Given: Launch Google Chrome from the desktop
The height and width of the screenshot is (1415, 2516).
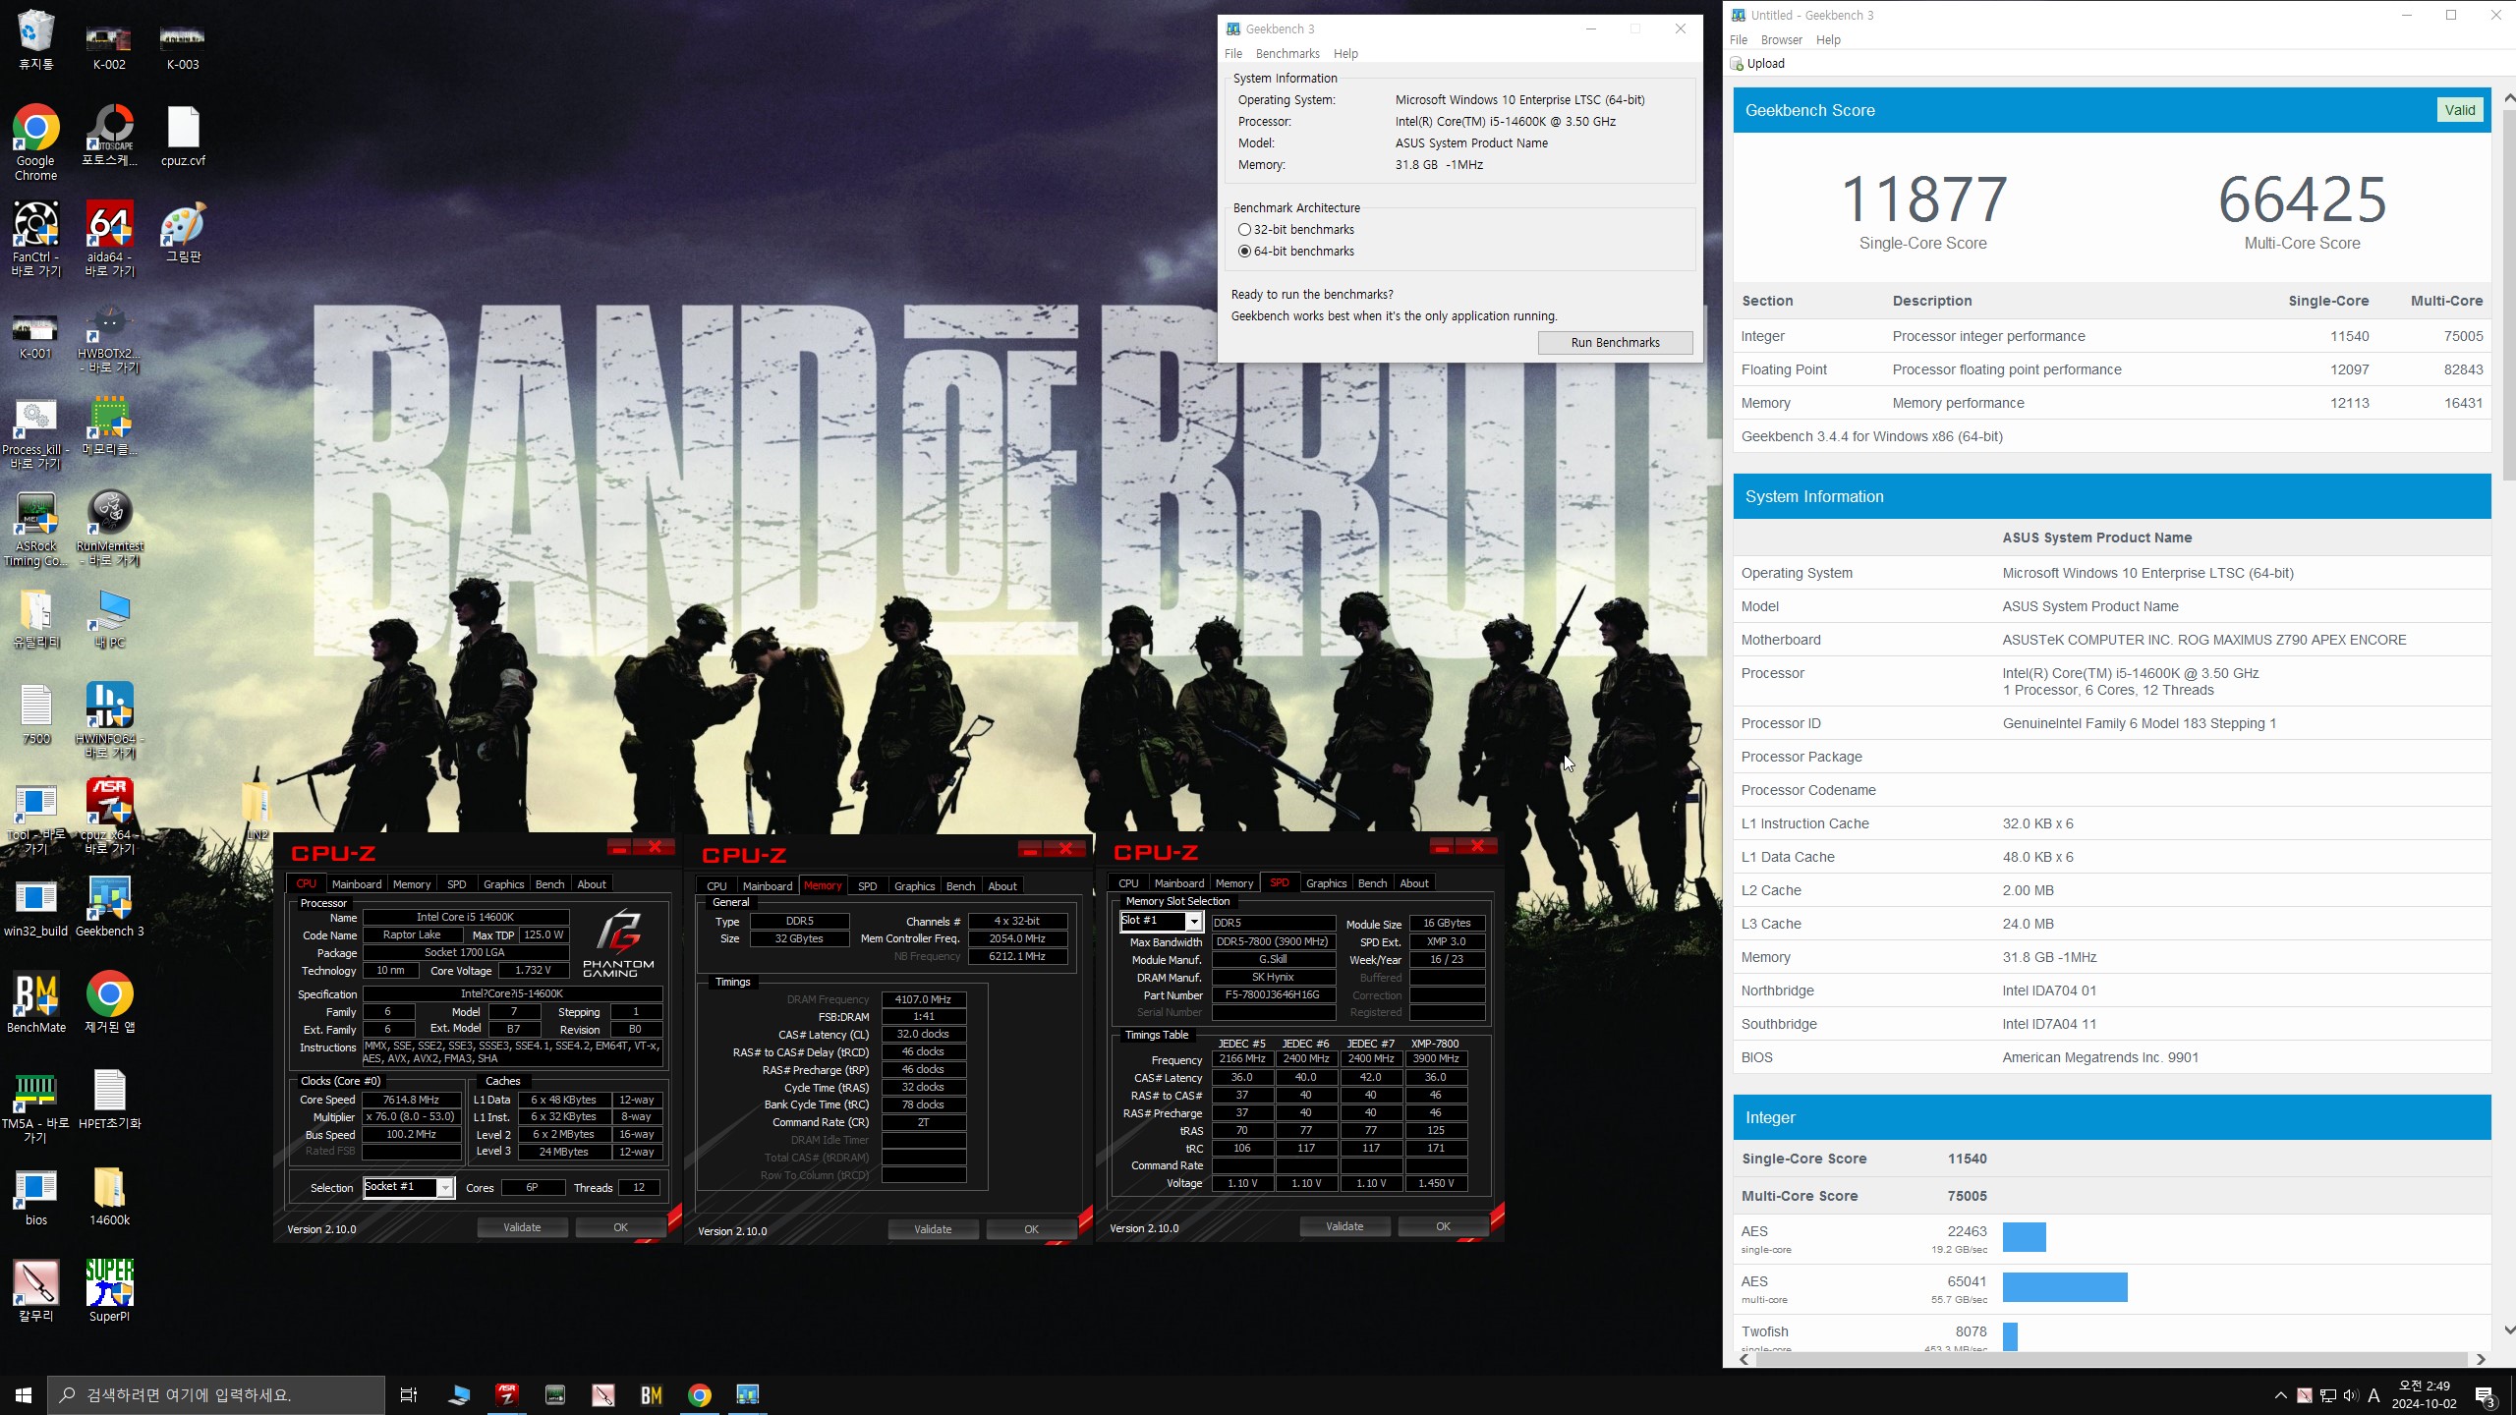Looking at the screenshot, I should click(35, 142).
